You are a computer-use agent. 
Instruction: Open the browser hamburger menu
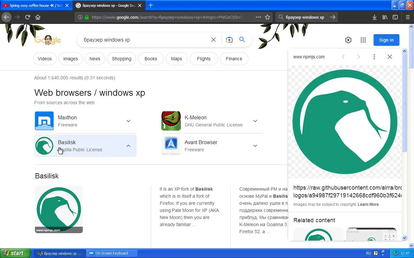click(408, 17)
